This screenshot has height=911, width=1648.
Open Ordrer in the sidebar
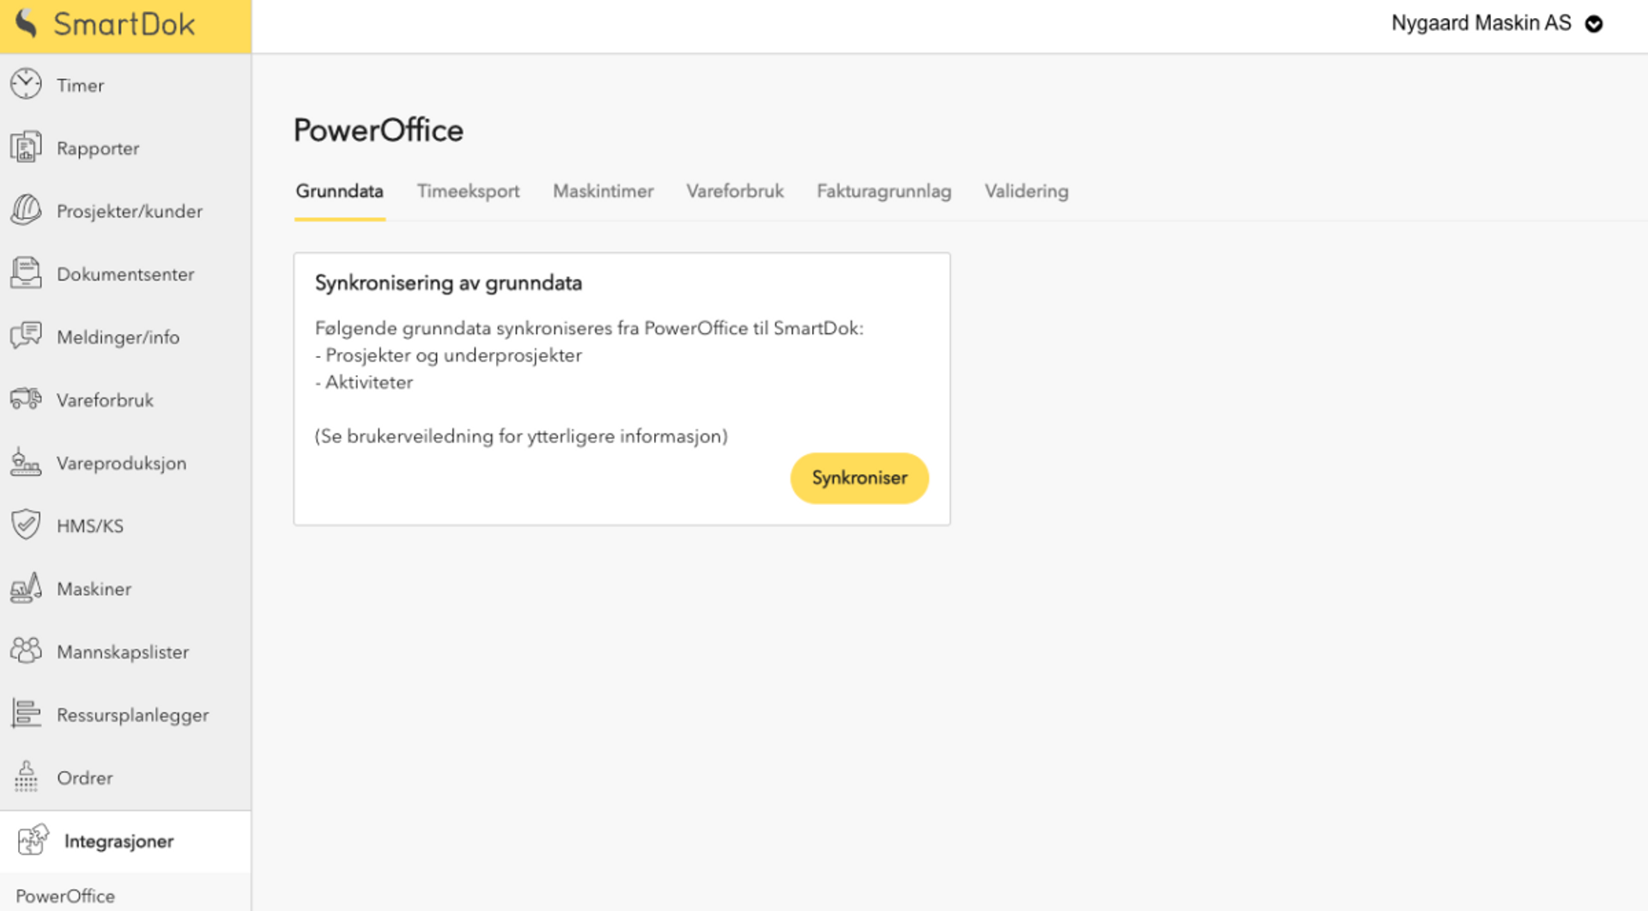coord(125,778)
